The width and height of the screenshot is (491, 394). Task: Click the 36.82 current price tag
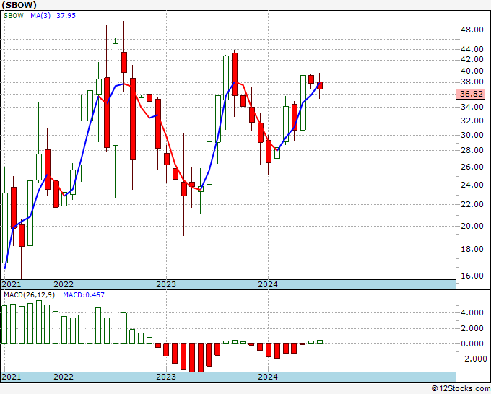[471, 94]
